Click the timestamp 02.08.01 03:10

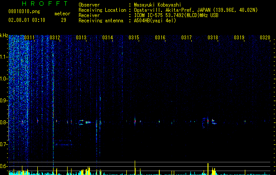27,20
